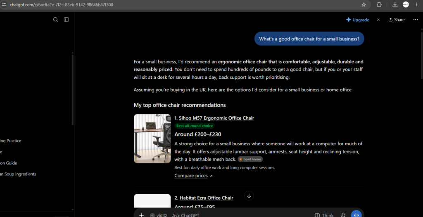Open the conversation options ellipsis menu

click(x=416, y=20)
